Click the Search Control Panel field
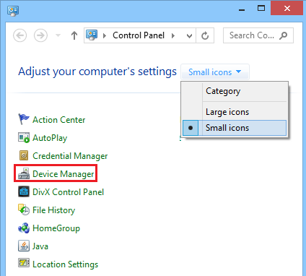Viewport: 306px width, 276px height. [x=258, y=35]
